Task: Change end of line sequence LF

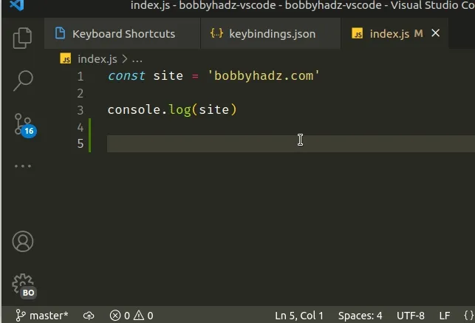Action: [445, 316]
